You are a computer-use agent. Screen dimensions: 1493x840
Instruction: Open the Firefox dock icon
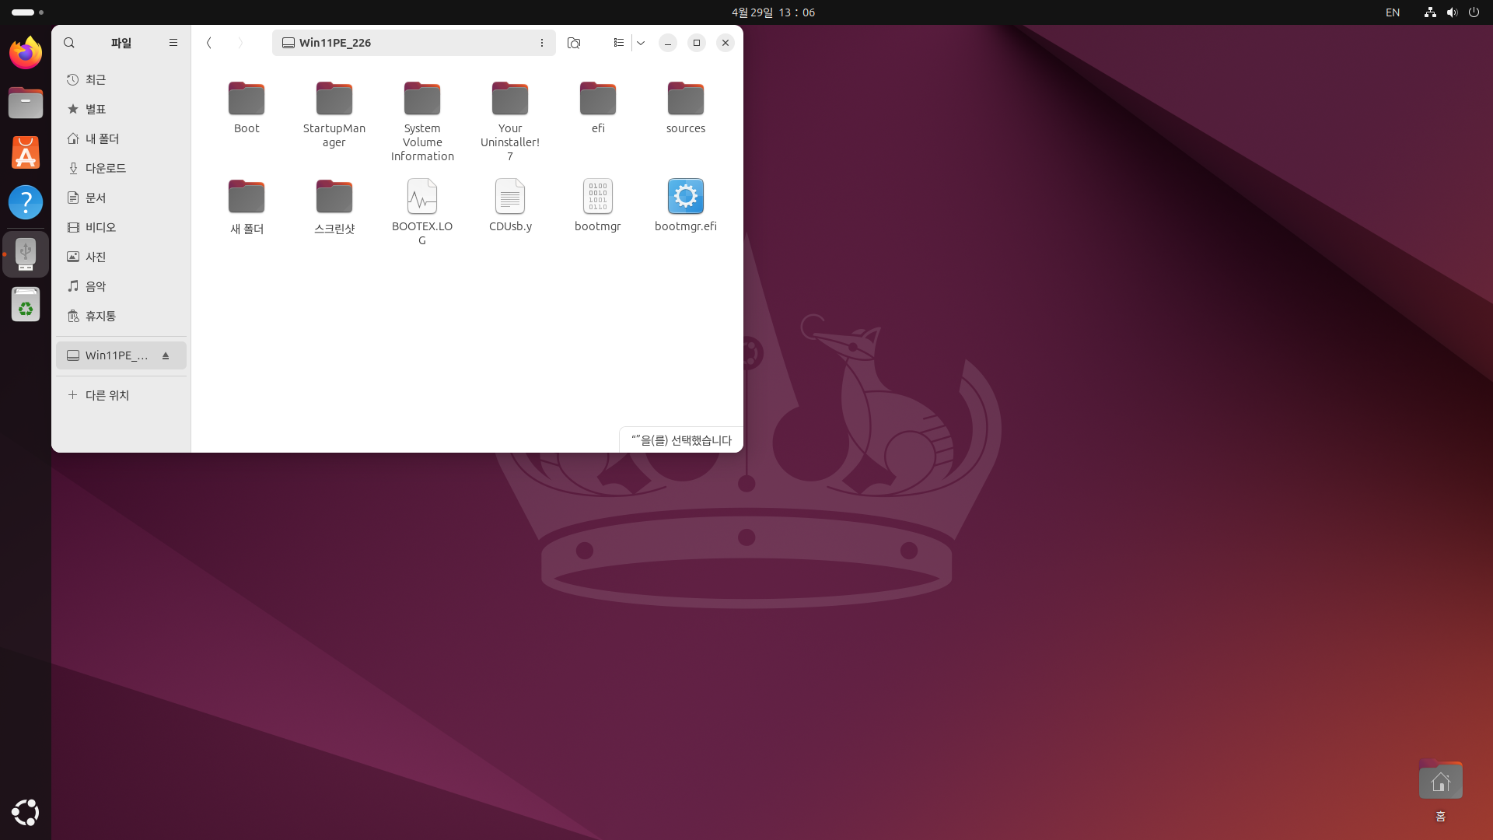(26, 53)
